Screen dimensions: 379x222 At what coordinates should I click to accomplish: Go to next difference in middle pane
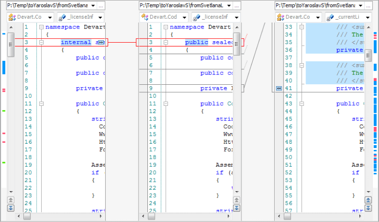[x=236, y=208]
